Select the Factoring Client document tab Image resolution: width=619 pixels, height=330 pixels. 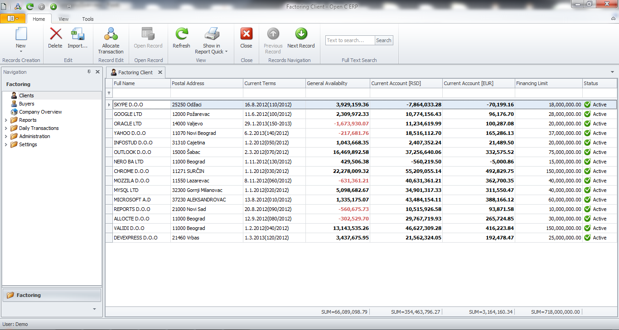(136, 72)
